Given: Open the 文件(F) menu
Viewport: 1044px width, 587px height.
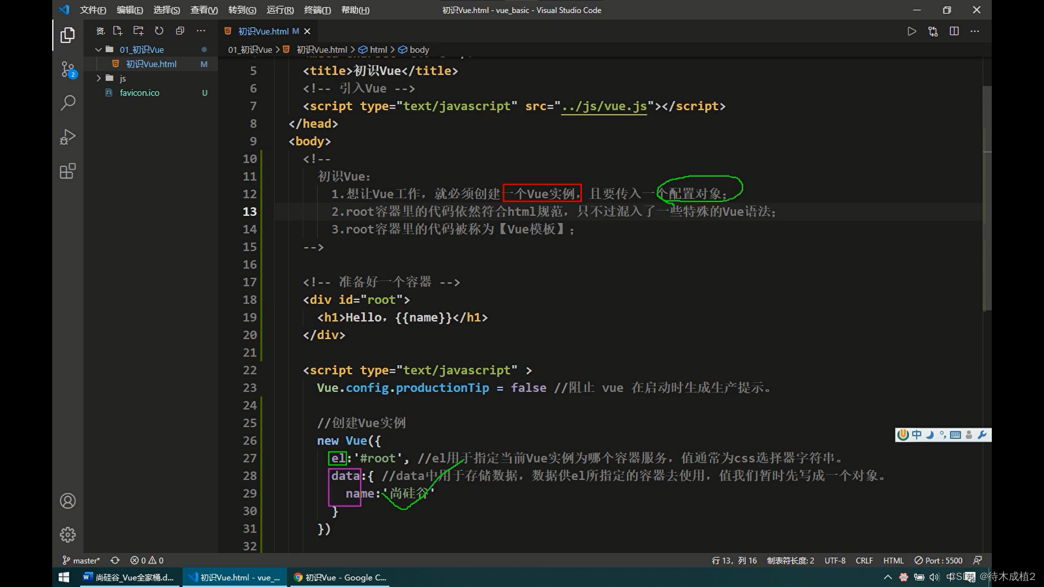Looking at the screenshot, I should pos(93,10).
